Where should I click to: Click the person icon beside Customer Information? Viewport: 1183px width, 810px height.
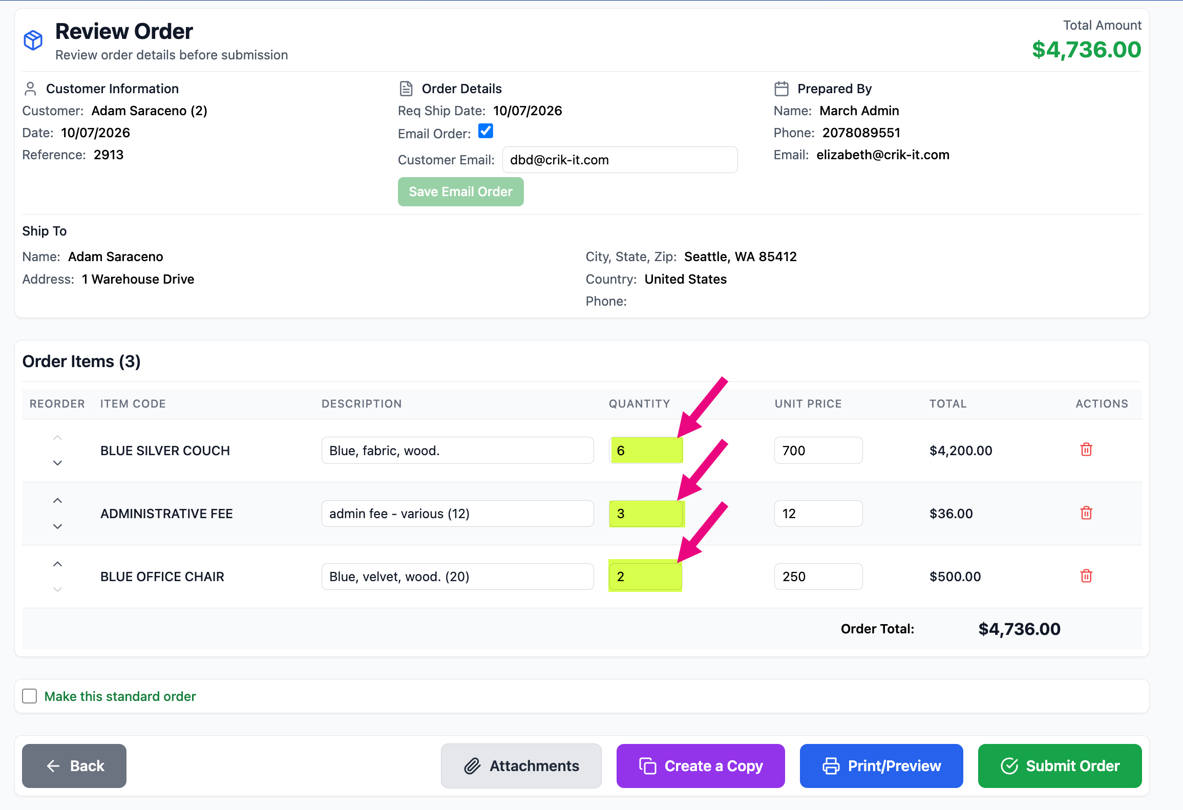pyautogui.click(x=30, y=89)
